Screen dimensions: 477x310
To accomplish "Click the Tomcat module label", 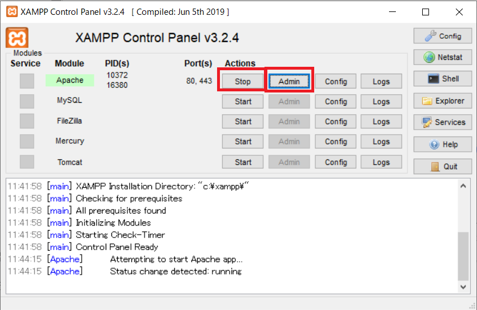I will tap(70, 162).
